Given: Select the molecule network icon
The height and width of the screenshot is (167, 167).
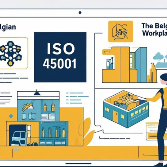Looking at the screenshot, I should coord(10,53).
